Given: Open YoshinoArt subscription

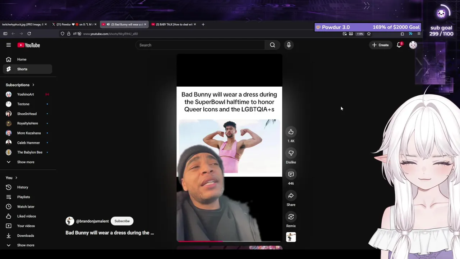Looking at the screenshot, I should coord(27,94).
